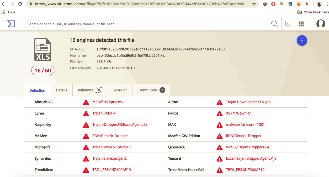Click the warning icon for Symantec
The width and height of the screenshot is (329, 177).
pyautogui.click(x=86, y=159)
